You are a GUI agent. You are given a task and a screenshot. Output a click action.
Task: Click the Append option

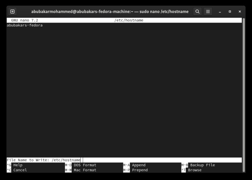(139, 165)
